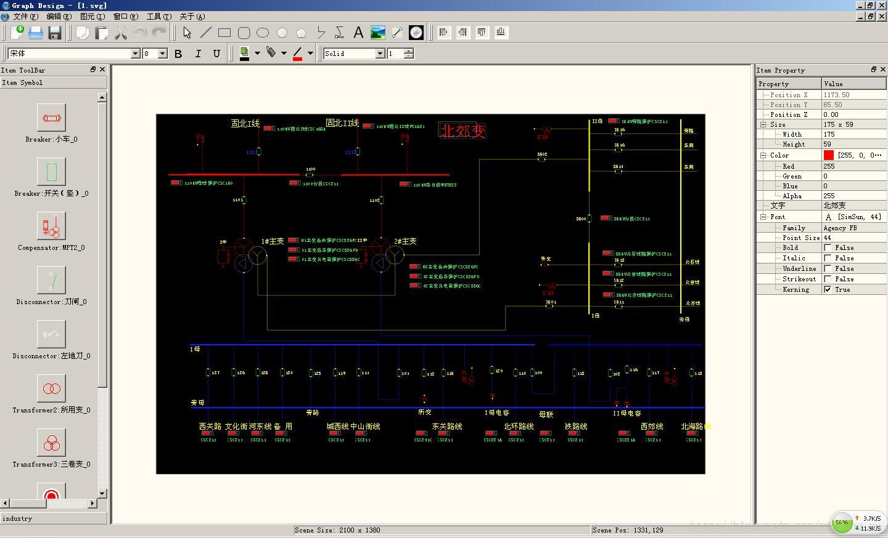Enable the Bold checkbox in Item Property

pyautogui.click(x=828, y=247)
